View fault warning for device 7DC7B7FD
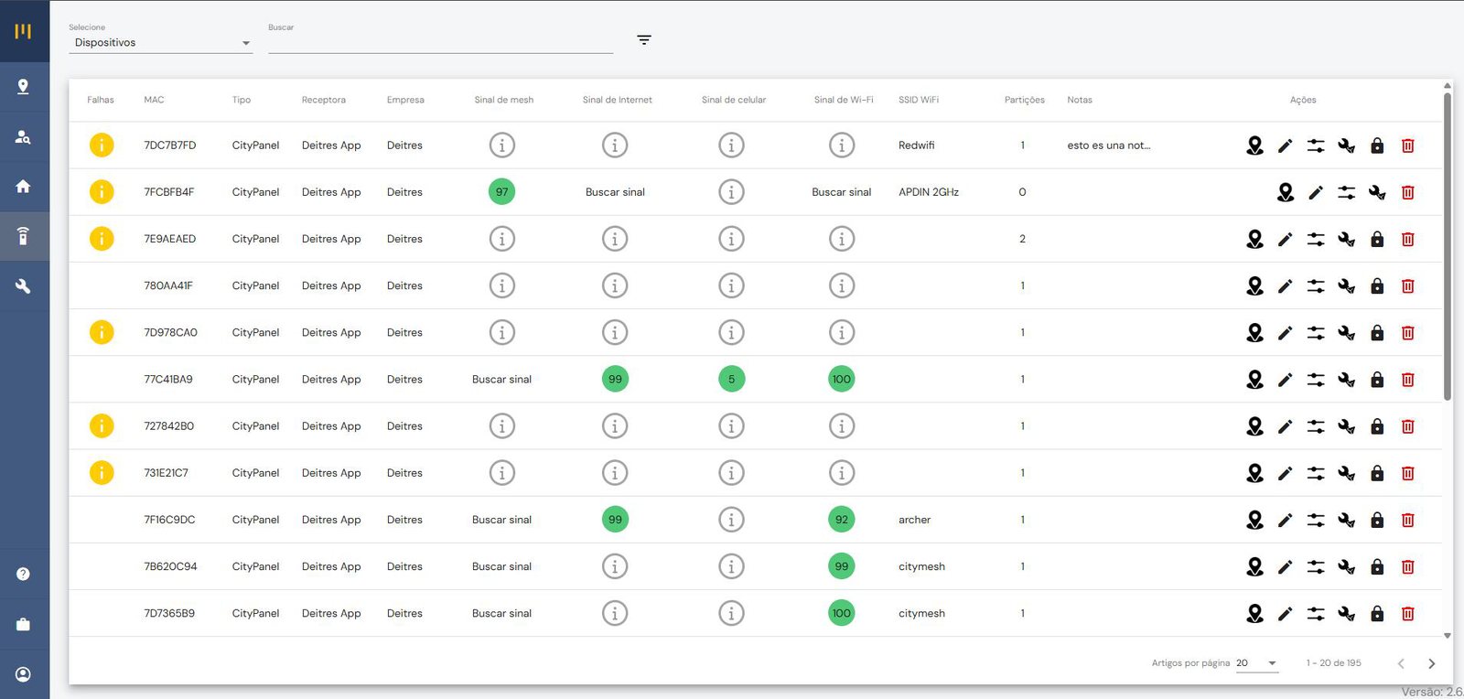The image size is (1464, 699). click(102, 145)
